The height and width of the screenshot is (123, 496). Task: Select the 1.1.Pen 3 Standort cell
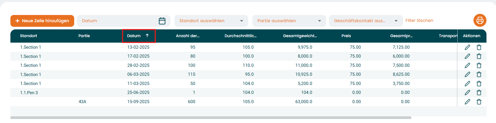pyautogui.click(x=29, y=92)
